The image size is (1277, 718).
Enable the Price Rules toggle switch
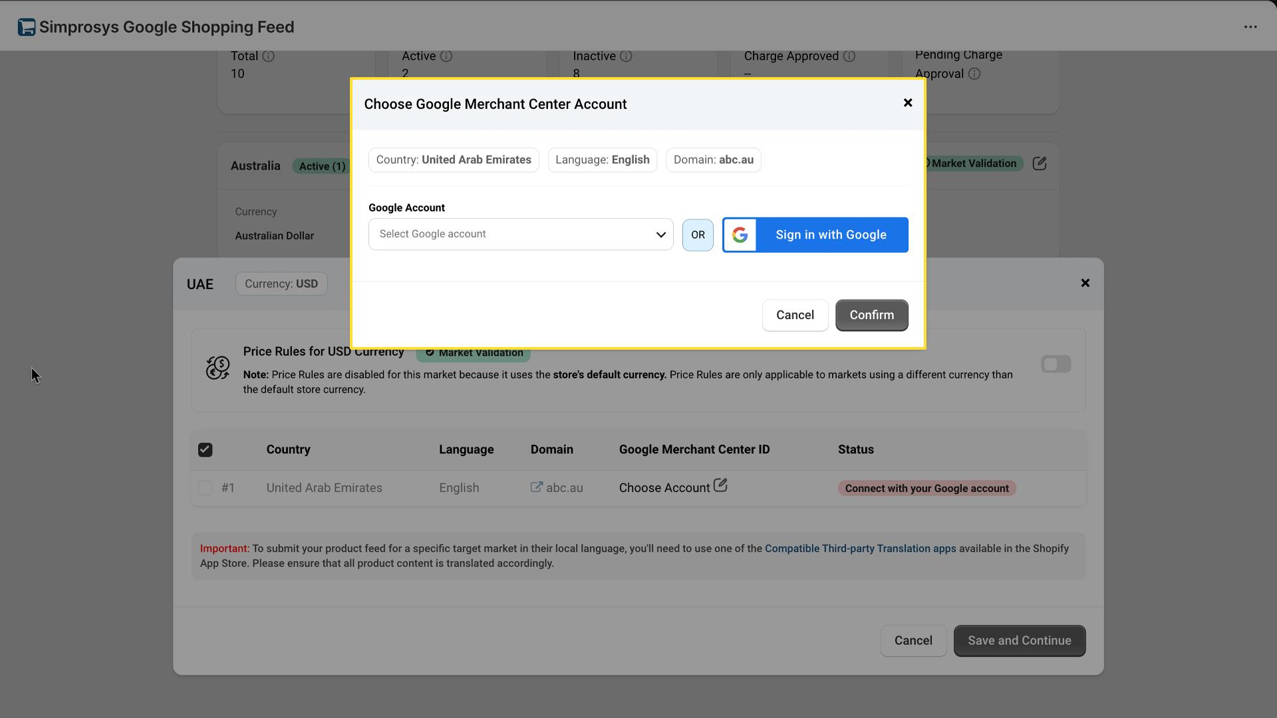click(x=1056, y=364)
